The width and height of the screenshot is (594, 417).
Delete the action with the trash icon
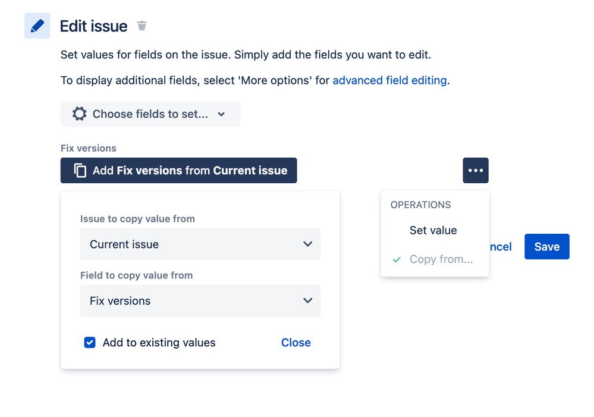click(142, 26)
